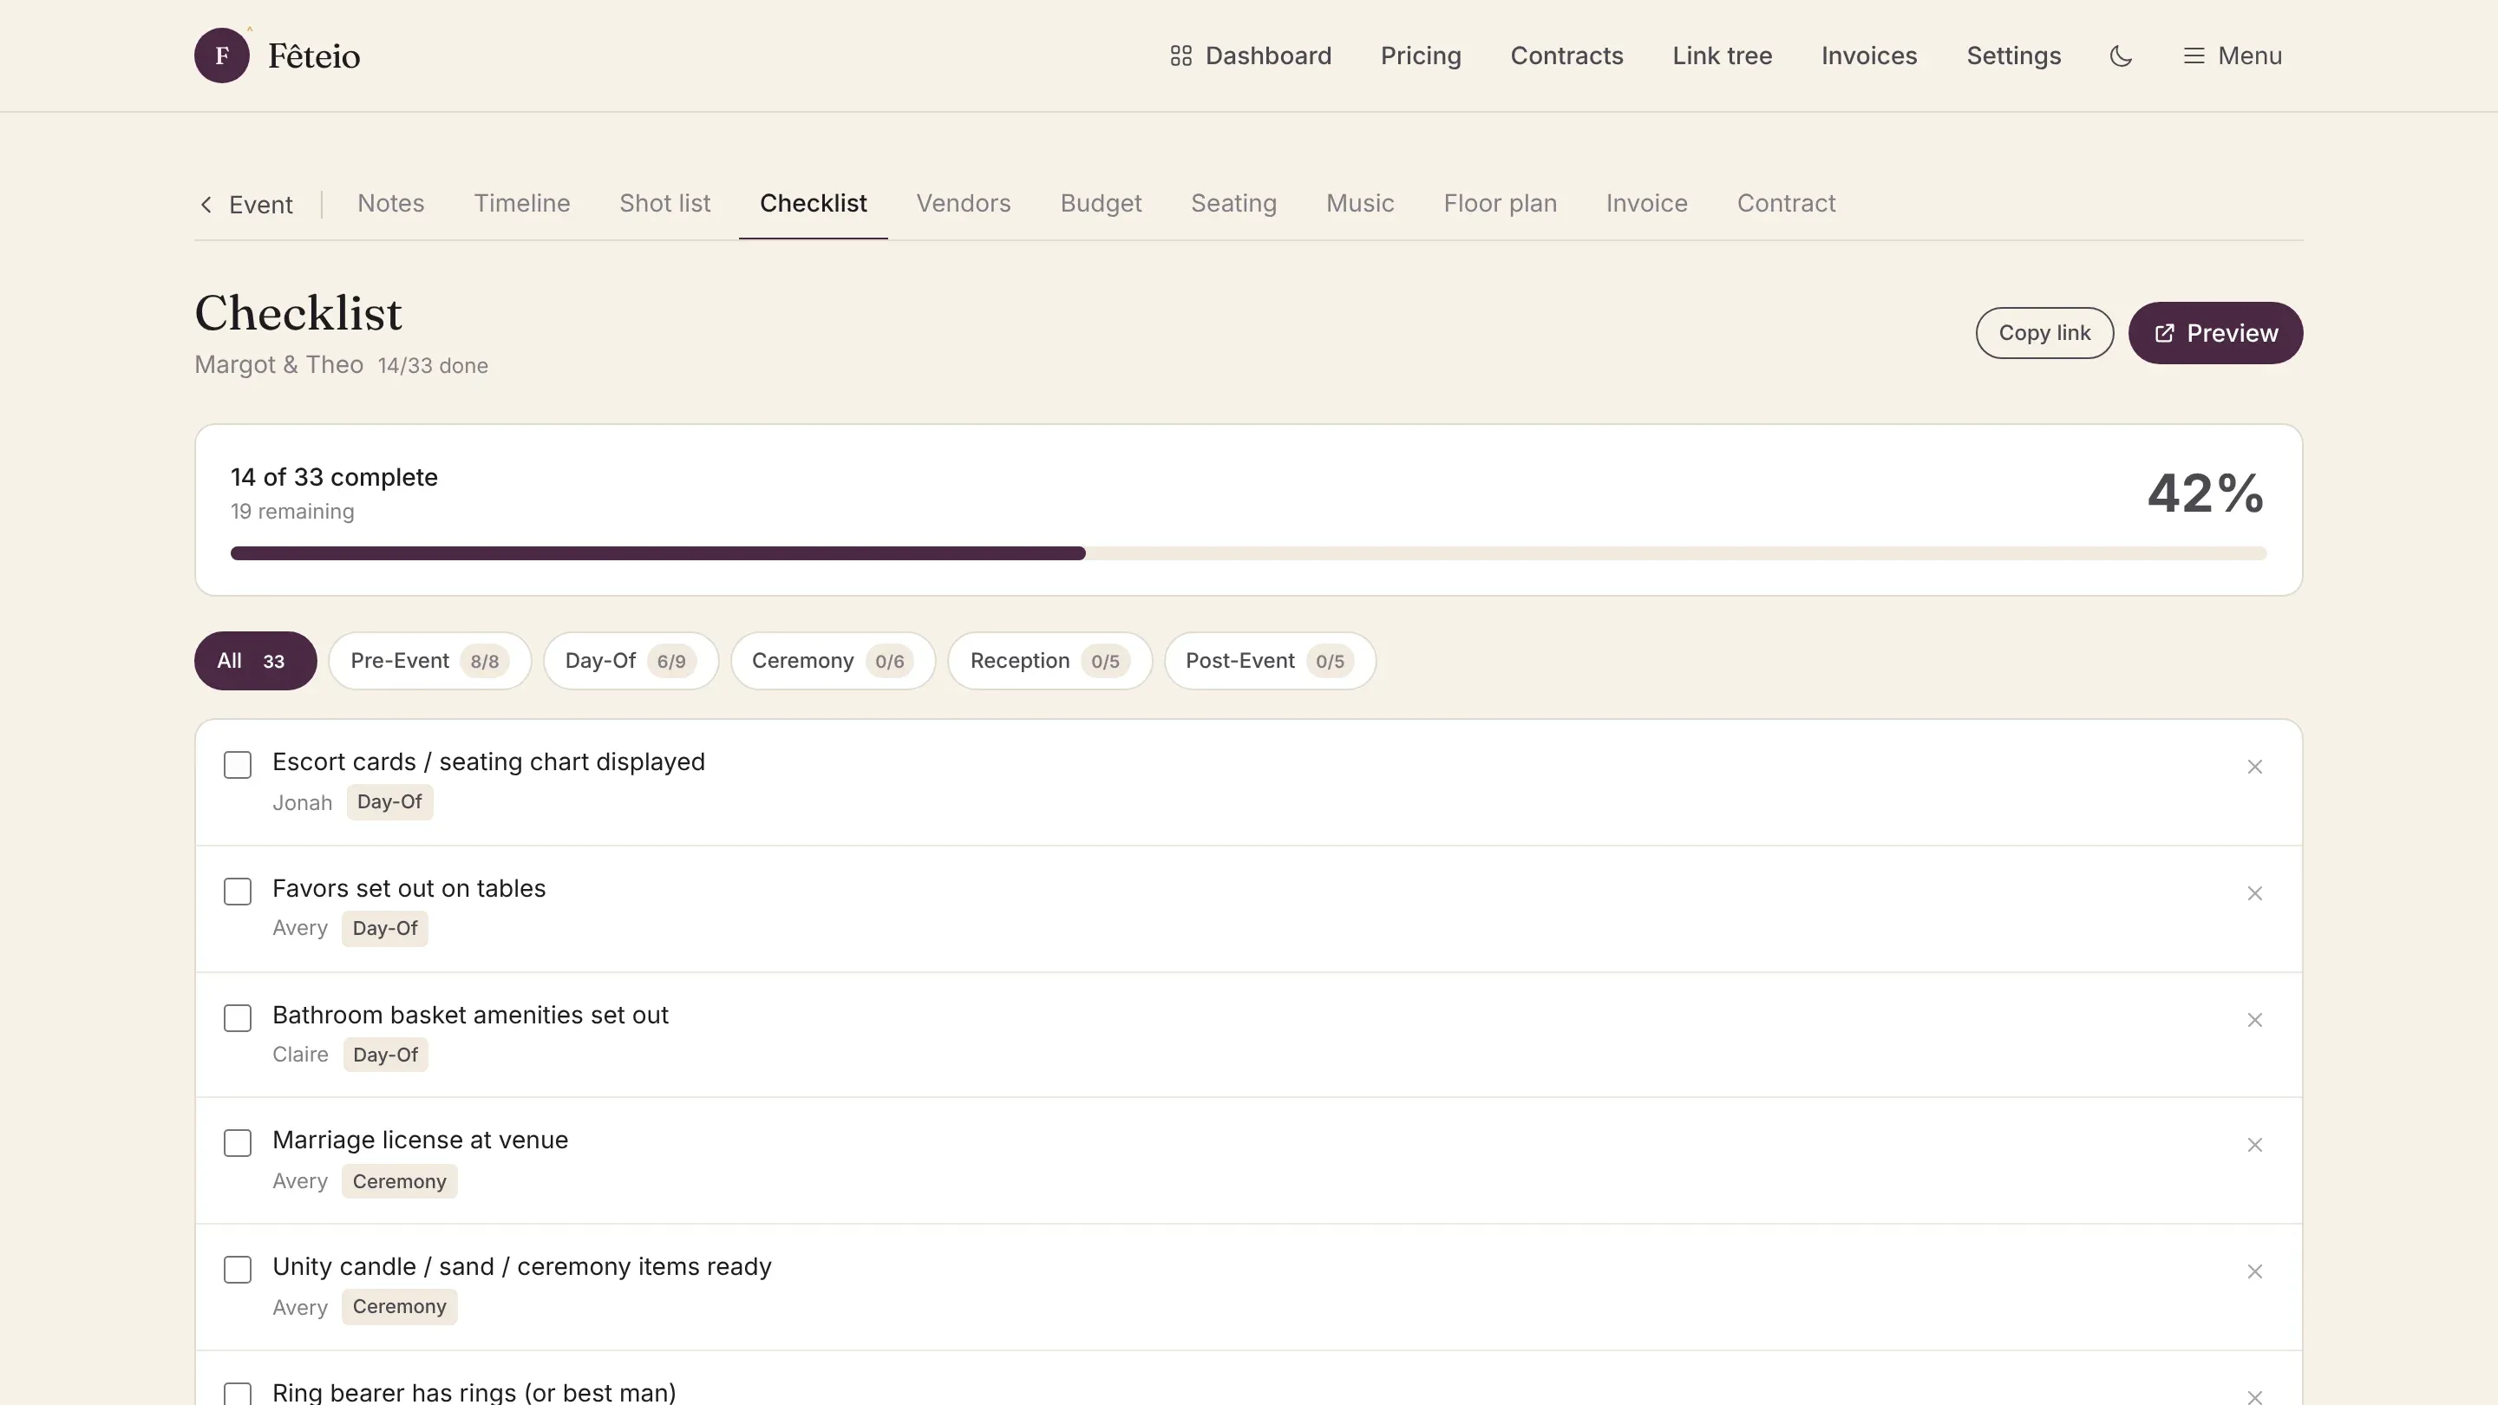Open Settings from header
This screenshot has height=1405, width=2498.
(x=2013, y=56)
